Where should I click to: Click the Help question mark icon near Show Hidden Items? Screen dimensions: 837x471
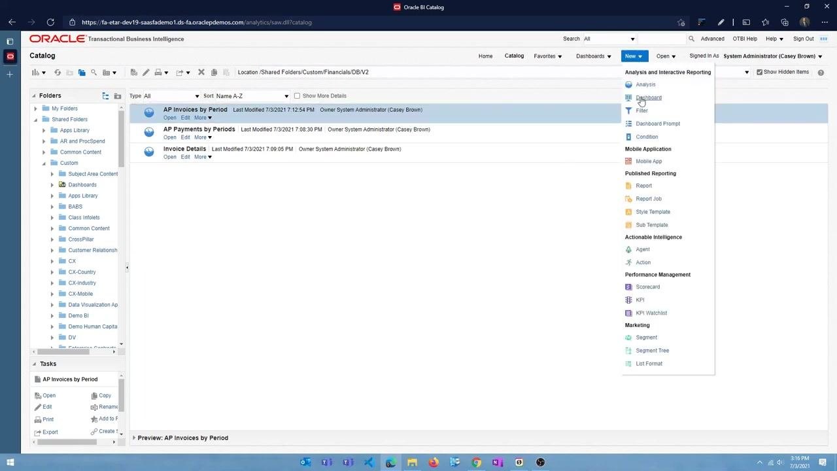[x=821, y=73]
